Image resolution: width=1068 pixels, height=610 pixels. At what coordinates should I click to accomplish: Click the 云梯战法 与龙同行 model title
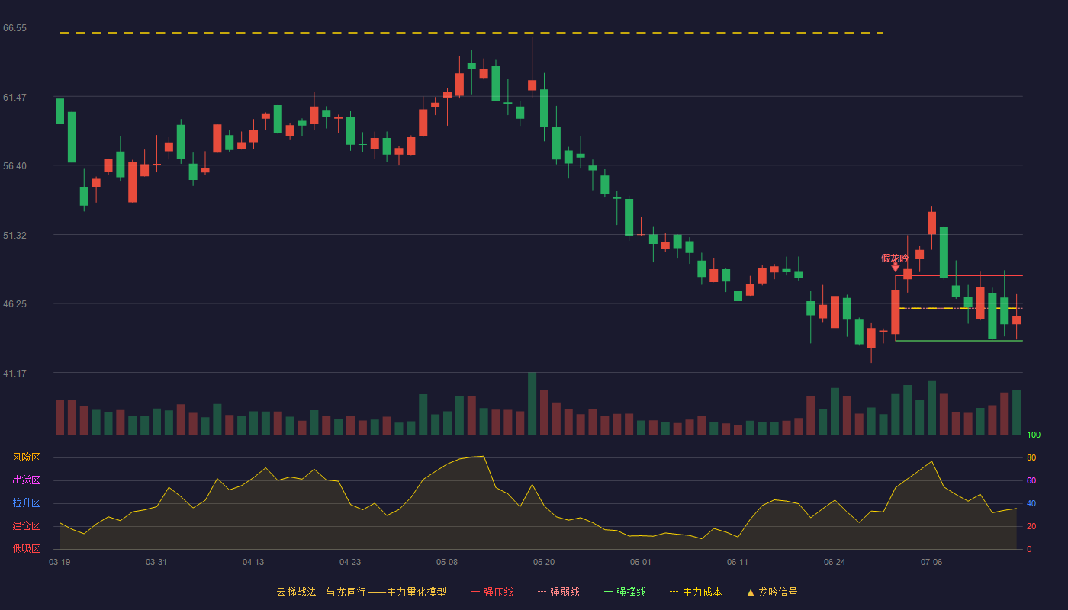(x=361, y=592)
